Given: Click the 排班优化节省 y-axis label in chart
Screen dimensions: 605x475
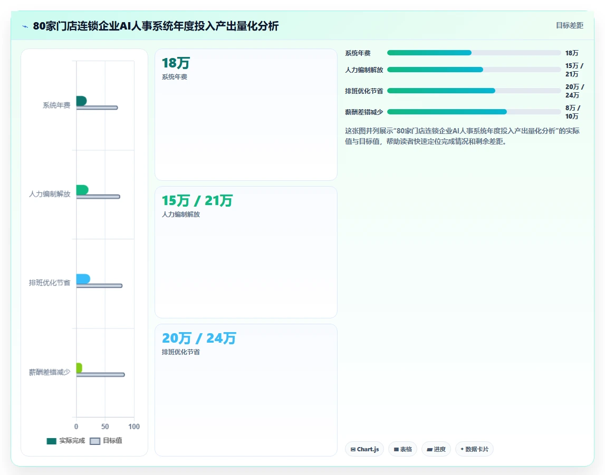Looking at the screenshot, I should [x=50, y=283].
